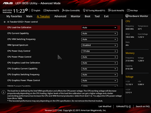Select CPU Graphics Power Phase Control label
151x113 pixels.
24,80
